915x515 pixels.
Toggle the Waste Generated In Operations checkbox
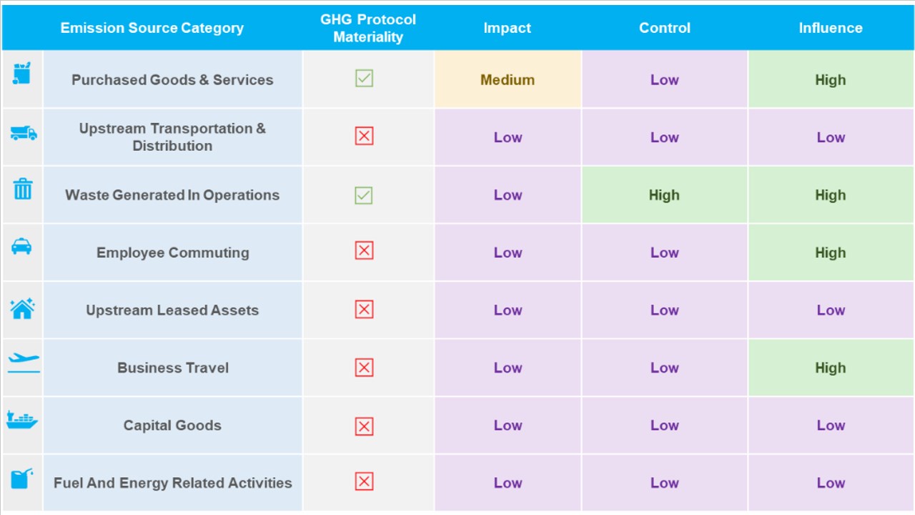point(364,195)
